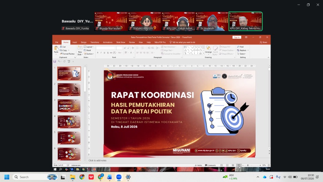Click Fit slide to window icon
Viewport: 323px width, 182px height.
coord(269,165)
